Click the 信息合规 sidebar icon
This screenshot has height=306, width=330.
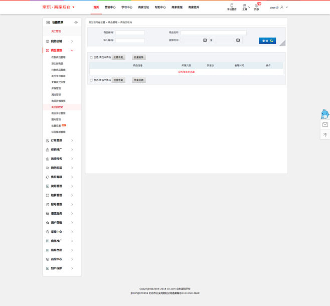[48, 250]
